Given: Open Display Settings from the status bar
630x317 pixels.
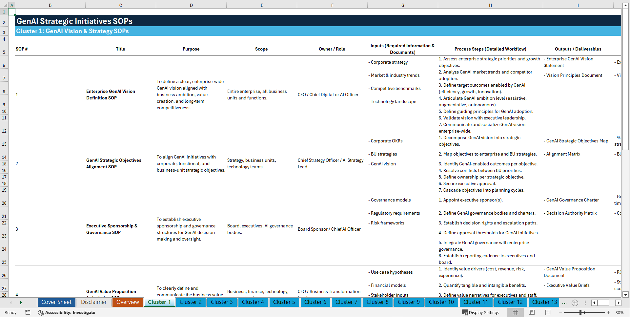Looking at the screenshot, I should click(x=481, y=312).
